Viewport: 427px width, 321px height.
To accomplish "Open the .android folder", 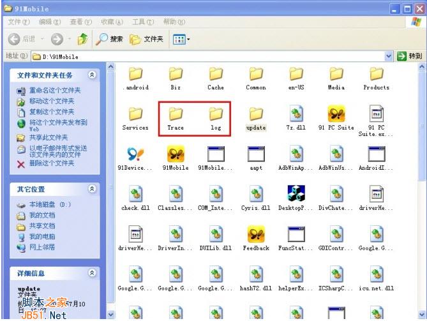I will [x=135, y=78].
